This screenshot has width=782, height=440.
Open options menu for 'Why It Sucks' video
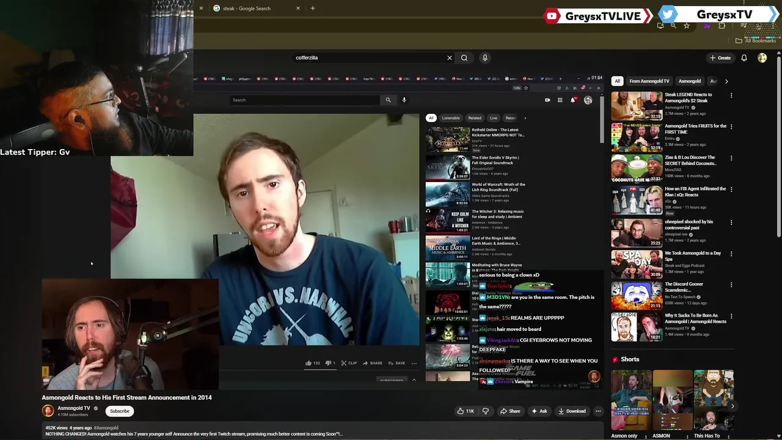point(731,317)
